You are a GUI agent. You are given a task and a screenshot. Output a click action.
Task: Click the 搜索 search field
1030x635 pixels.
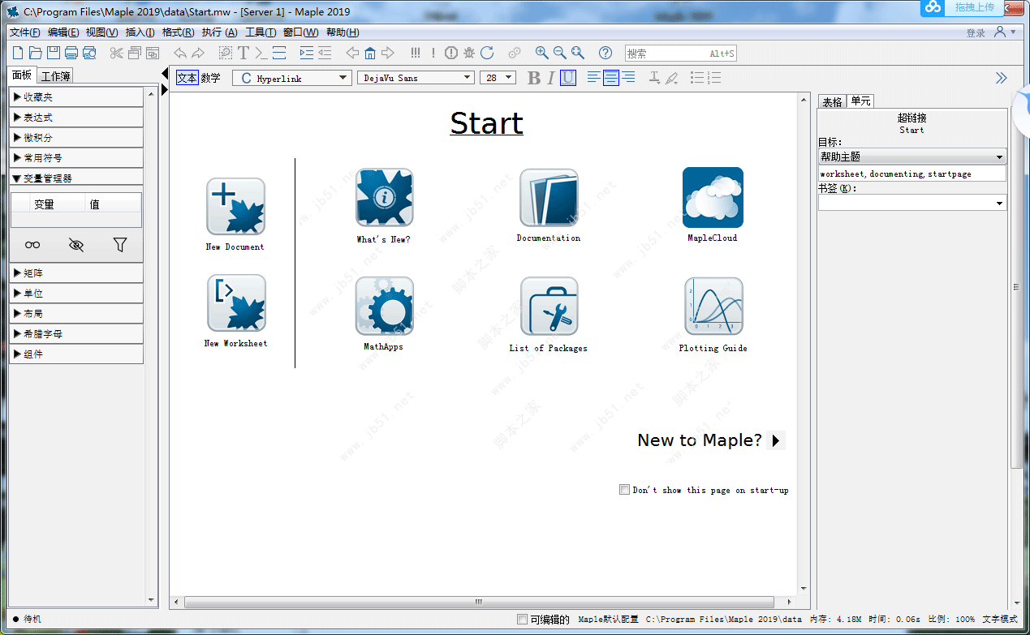coord(680,54)
